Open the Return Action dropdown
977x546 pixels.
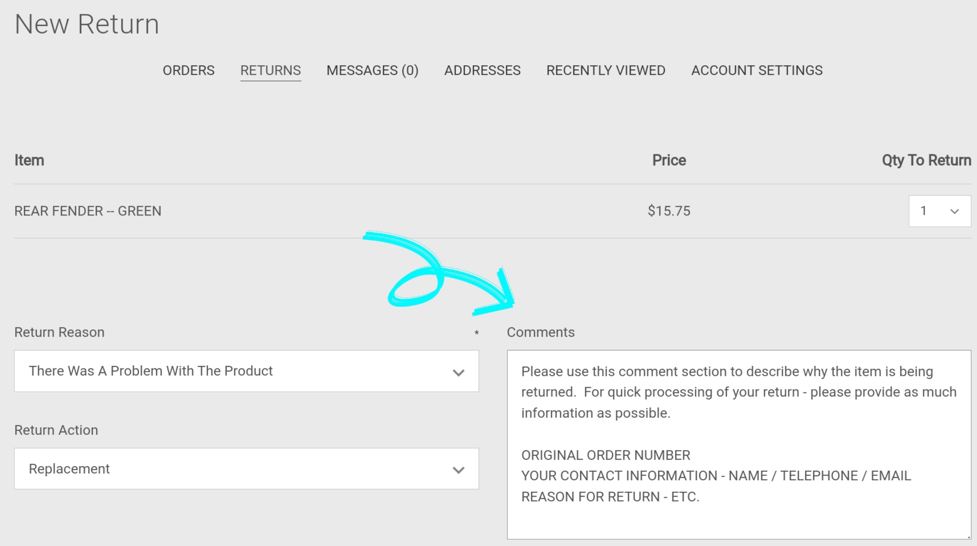(246, 469)
